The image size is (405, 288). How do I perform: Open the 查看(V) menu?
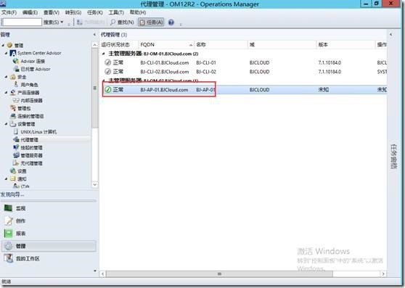click(52, 12)
